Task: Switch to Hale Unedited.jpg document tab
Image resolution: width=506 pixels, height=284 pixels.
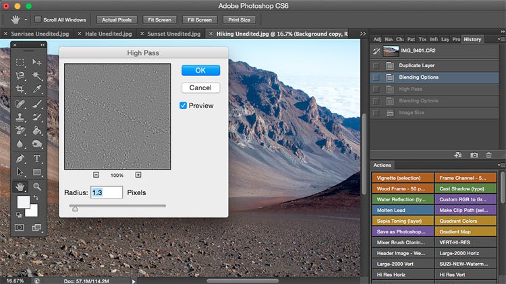Action: point(109,33)
